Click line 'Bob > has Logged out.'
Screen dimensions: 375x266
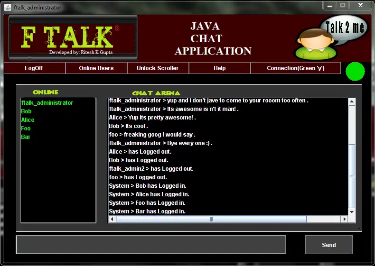(x=139, y=160)
